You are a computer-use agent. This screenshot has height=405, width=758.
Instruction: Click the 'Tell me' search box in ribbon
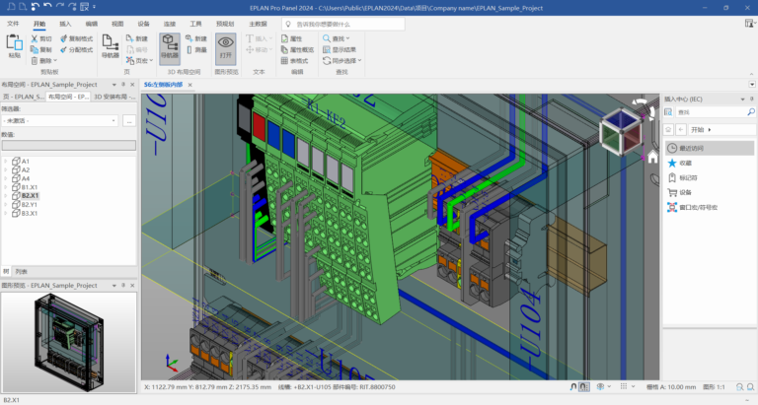343,24
